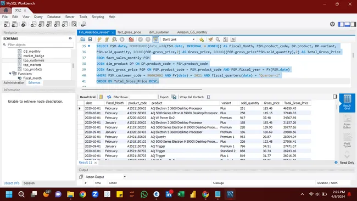Screen dimensions: 357x201
Task: Rollback transaction X icon
Action: point(148,40)
